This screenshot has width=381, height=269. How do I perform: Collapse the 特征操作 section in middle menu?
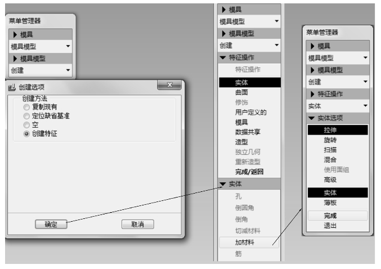tap(249, 57)
